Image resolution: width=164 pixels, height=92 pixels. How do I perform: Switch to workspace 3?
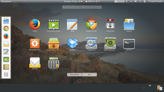pyautogui.click(x=121, y=1)
